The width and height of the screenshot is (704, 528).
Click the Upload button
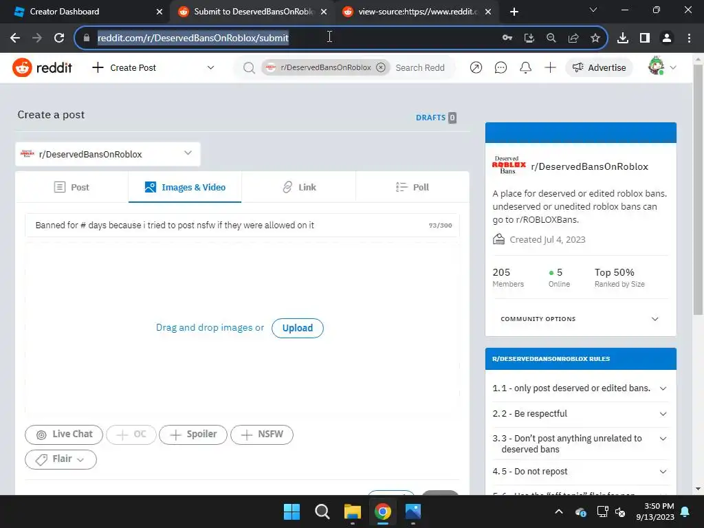(297, 328)
